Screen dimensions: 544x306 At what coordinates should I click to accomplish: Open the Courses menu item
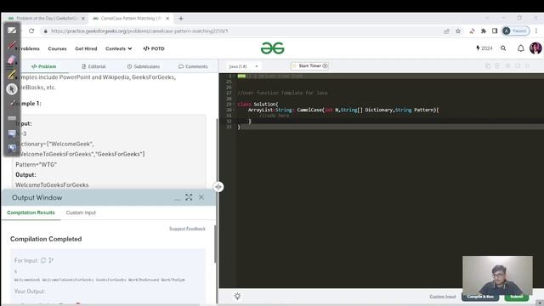click(57, 48)
